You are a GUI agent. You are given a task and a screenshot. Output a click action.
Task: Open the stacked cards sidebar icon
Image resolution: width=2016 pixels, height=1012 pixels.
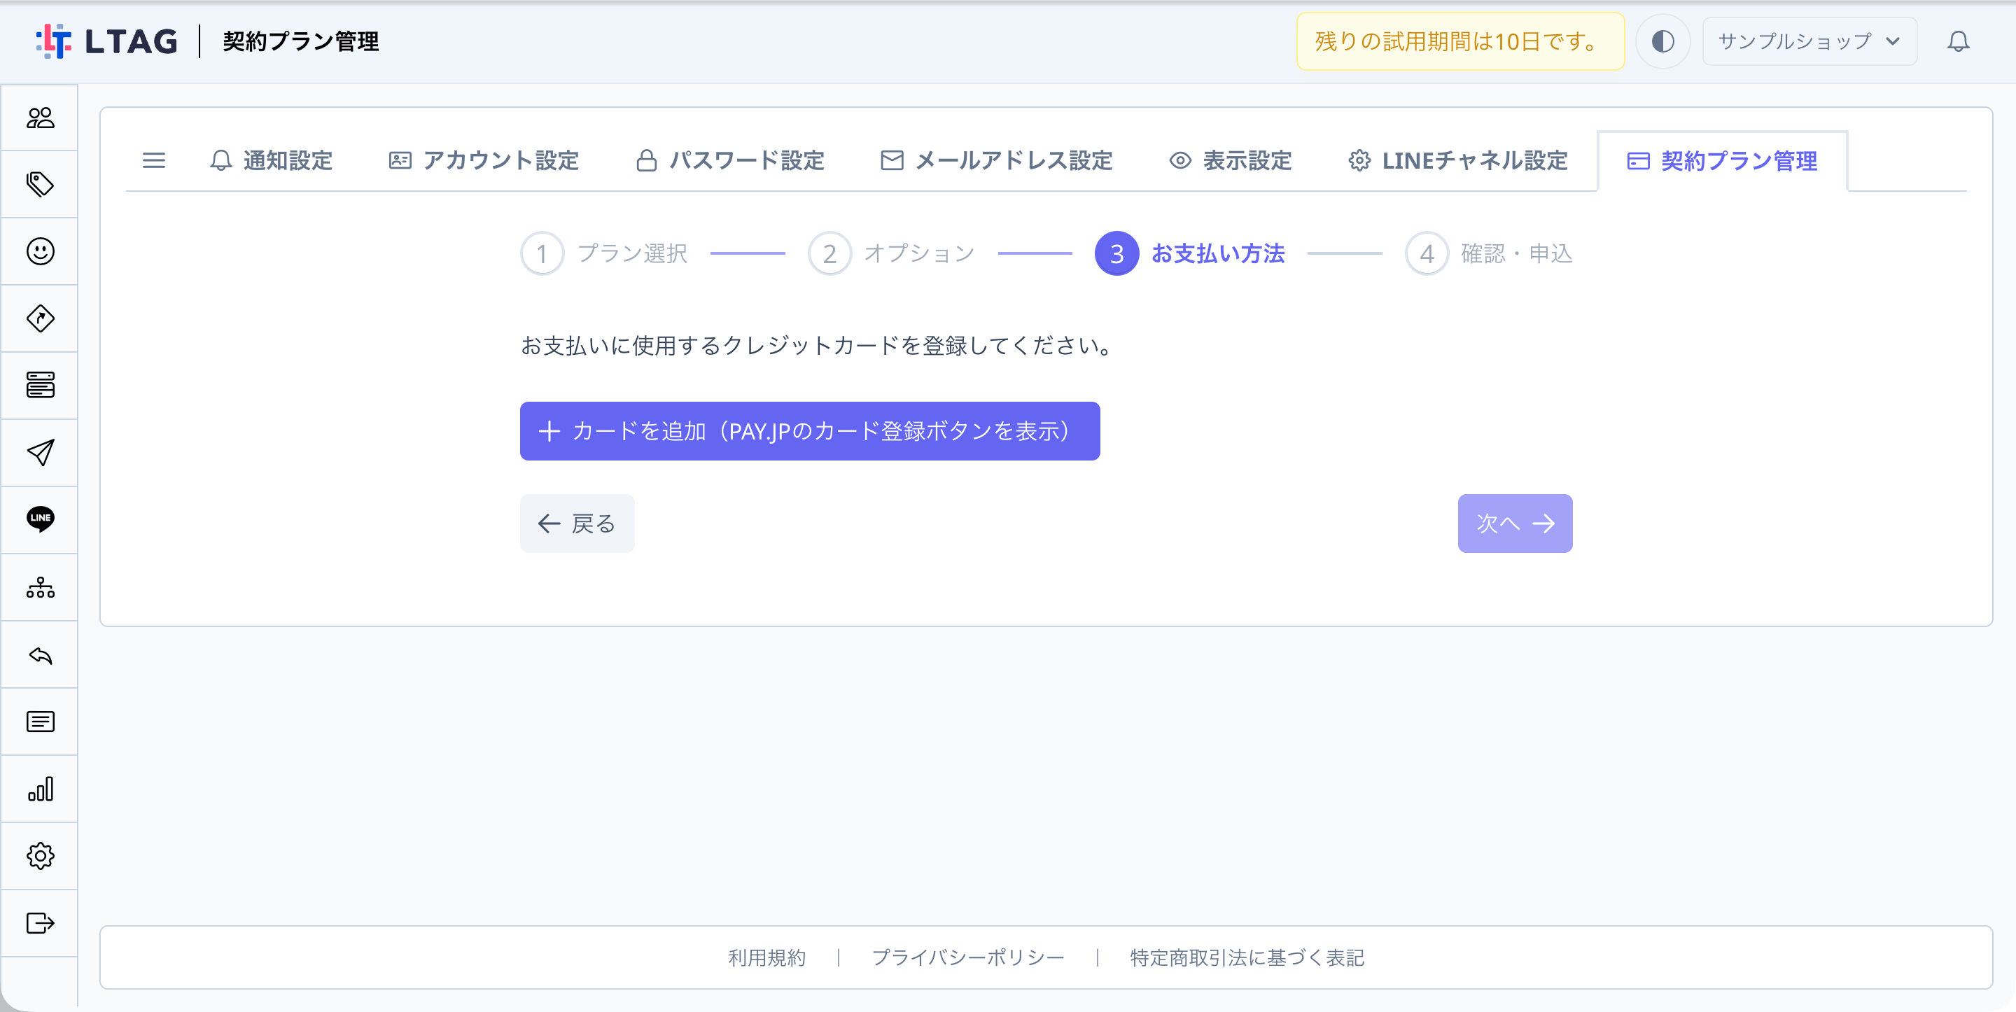[x=40, y=385]
